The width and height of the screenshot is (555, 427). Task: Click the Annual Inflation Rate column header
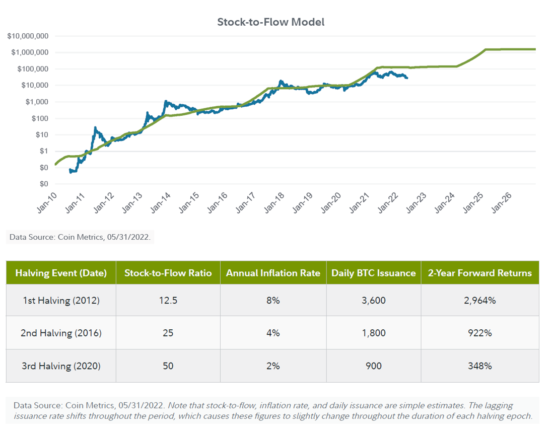pyautogui.click(x=273, y=273)
